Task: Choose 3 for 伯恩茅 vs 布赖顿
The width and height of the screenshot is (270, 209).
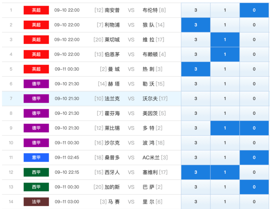Action: 196,54
